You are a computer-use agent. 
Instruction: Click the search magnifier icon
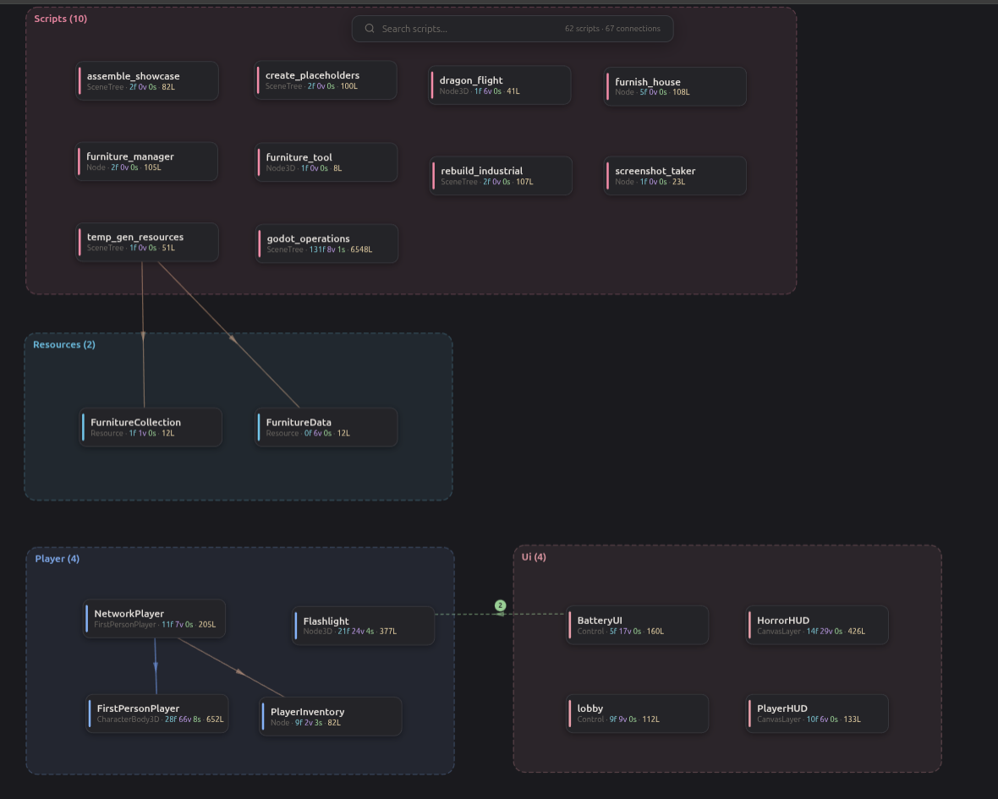pyautogui.click(x=370, y=28)
